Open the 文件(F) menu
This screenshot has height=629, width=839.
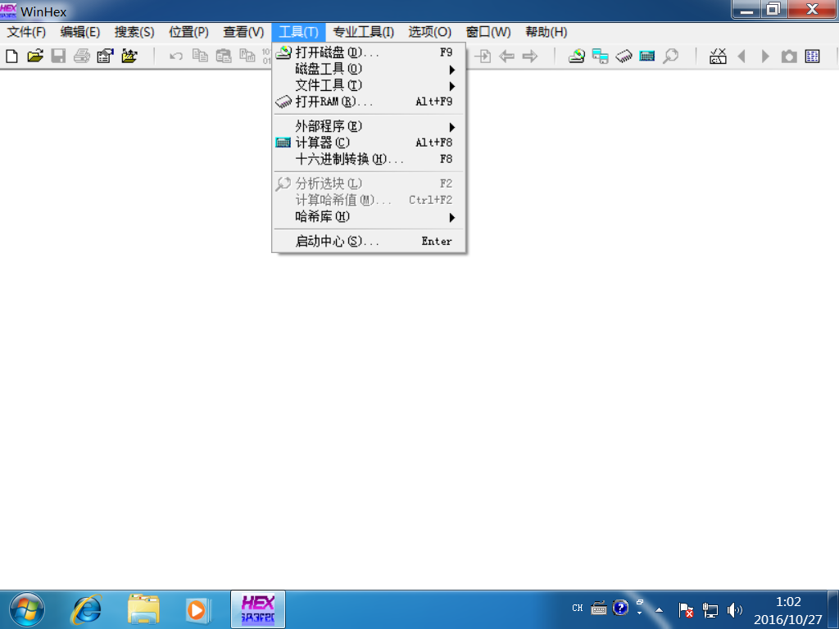point(26,32)
